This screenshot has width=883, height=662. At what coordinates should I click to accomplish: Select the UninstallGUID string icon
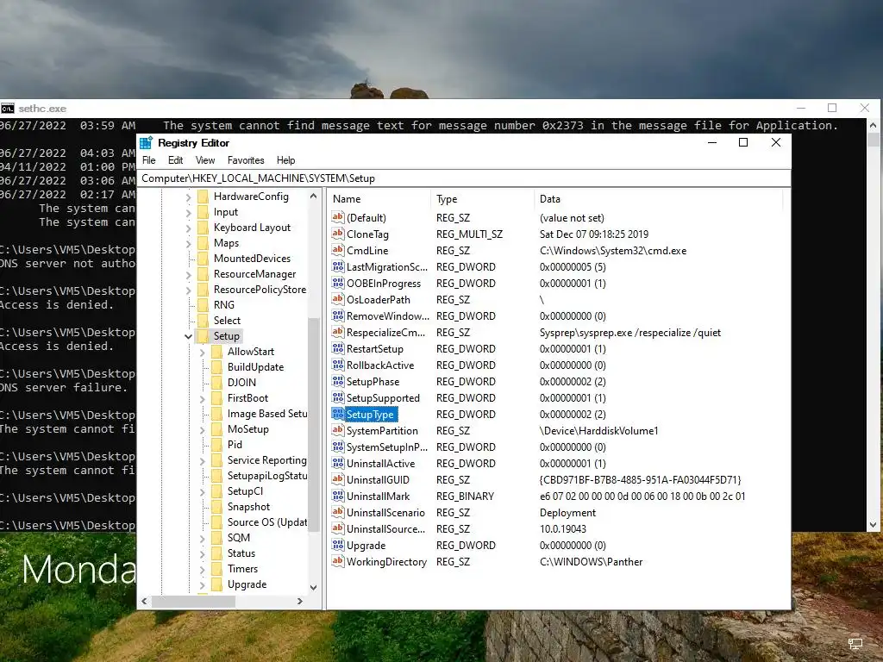point(338,479)
